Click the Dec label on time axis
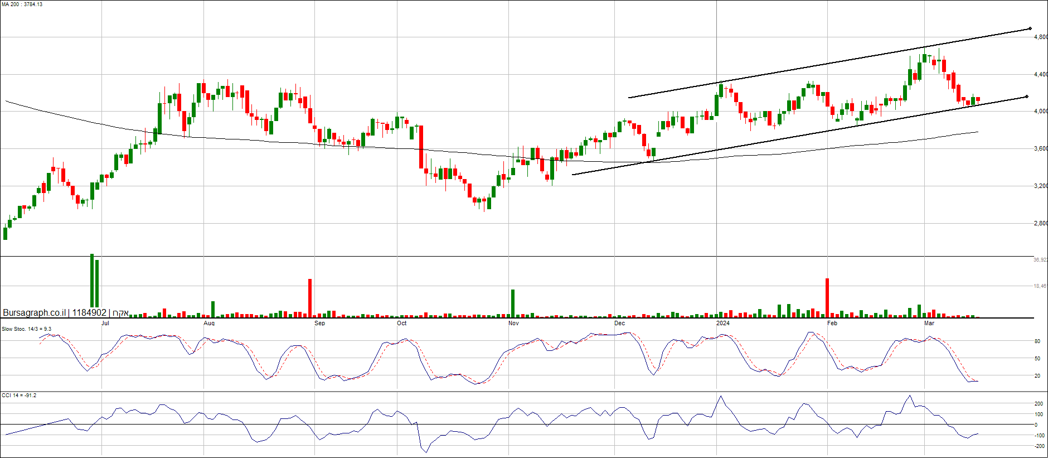Screen dimensions: 1048x458 pyautogui.click(x=619, y=323)
